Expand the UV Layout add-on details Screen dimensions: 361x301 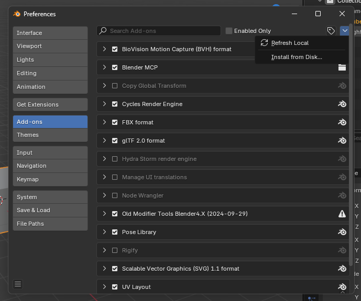[104, 287]
